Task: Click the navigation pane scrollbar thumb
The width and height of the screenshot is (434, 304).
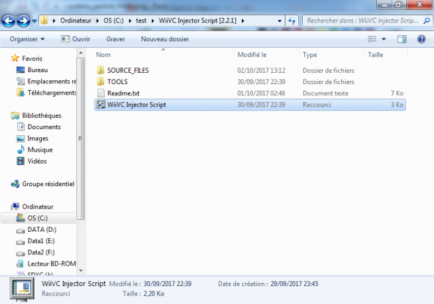Action: [81, 138]
